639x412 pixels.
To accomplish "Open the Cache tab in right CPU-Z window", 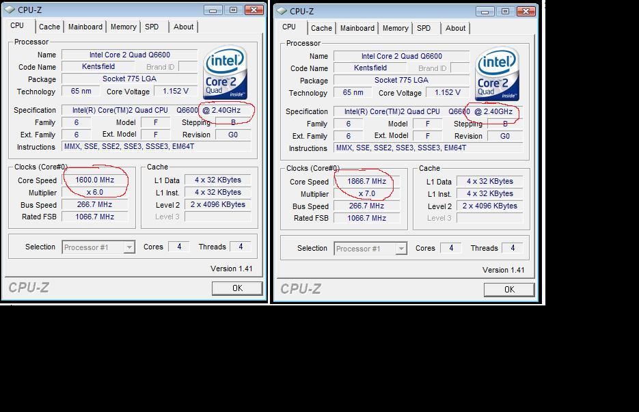I will coord(321,28).
